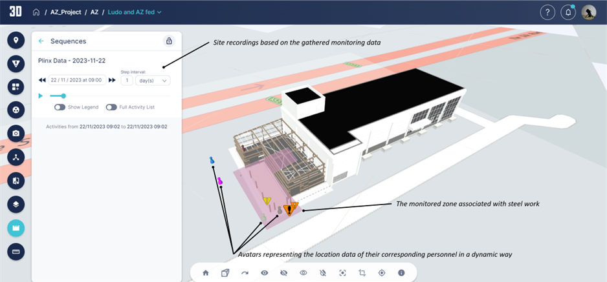Viewport: 607px width, 282px height.
Task: Open the user profile avatar
Action: [x=589, y=12]
